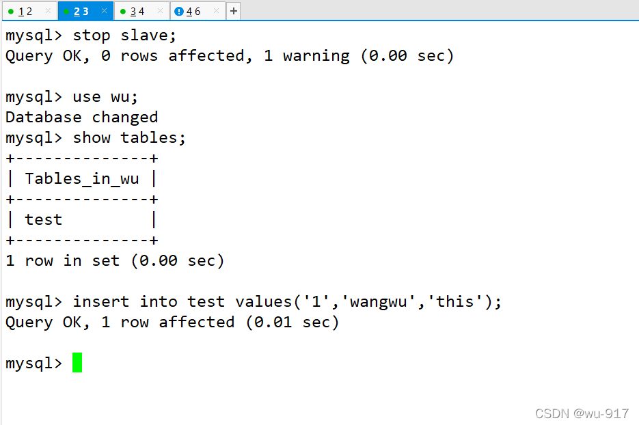Click the Tables_in_wu table header text
The image size is (639, 425).
click(x=81, y=178)
